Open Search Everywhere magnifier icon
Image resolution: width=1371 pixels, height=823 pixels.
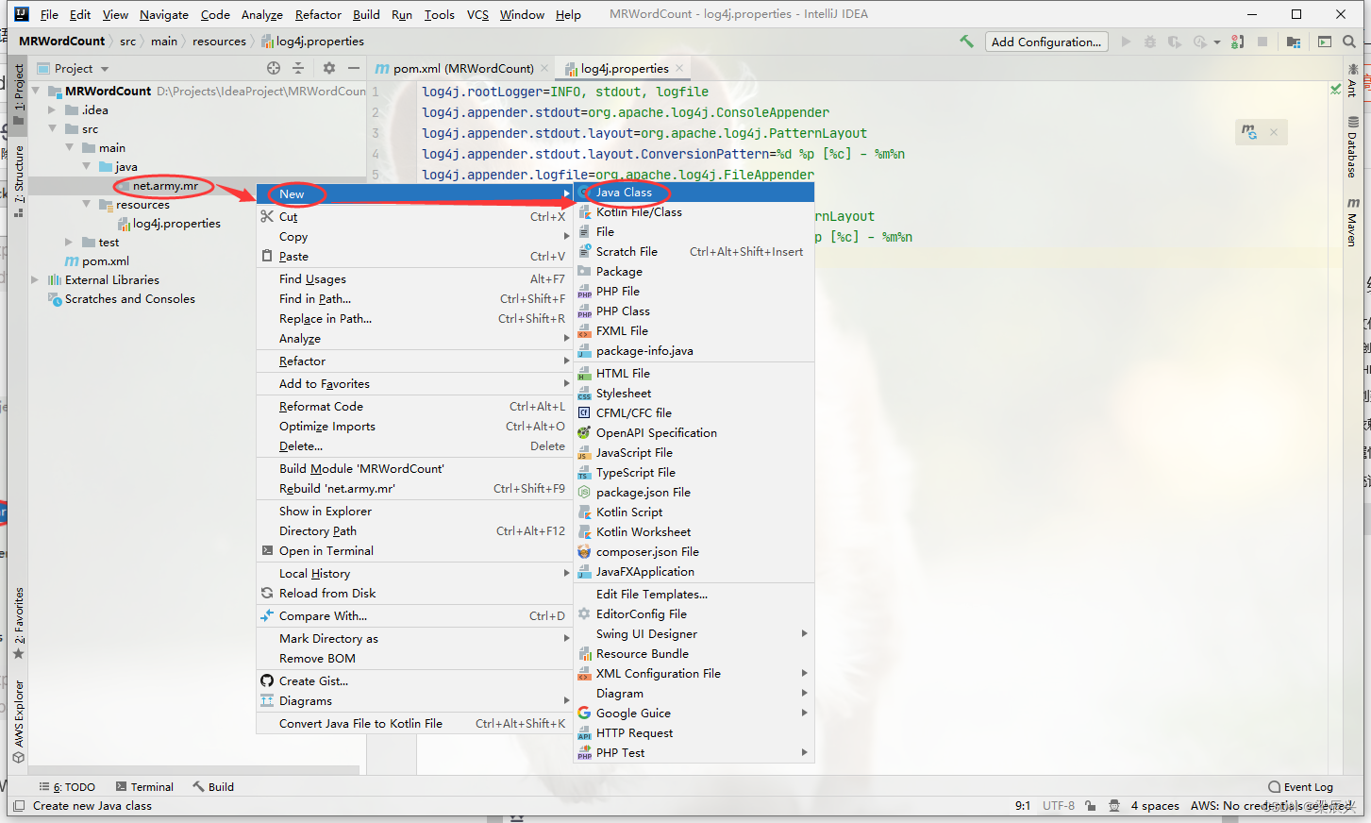point(1349,42)
